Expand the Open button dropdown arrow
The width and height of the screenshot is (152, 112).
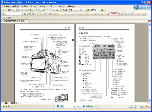pos(15,10)
